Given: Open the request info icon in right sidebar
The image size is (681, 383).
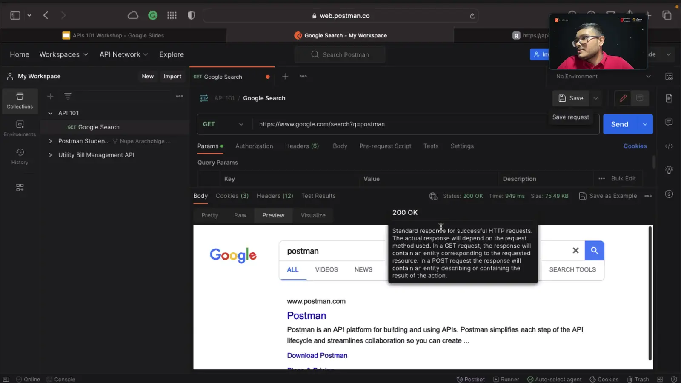Looking at the screenshot, I should coord(669,194).
